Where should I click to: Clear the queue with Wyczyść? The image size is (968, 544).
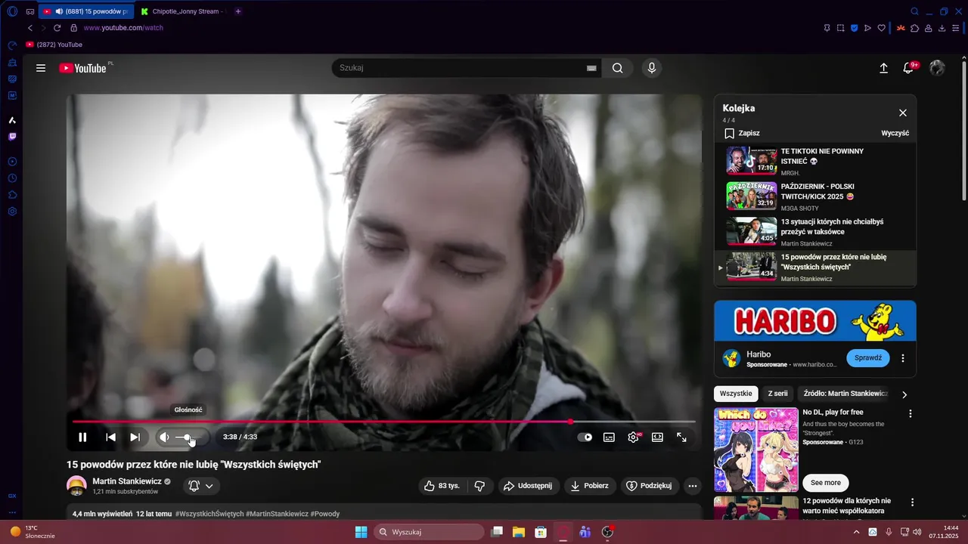pos(895,133)
